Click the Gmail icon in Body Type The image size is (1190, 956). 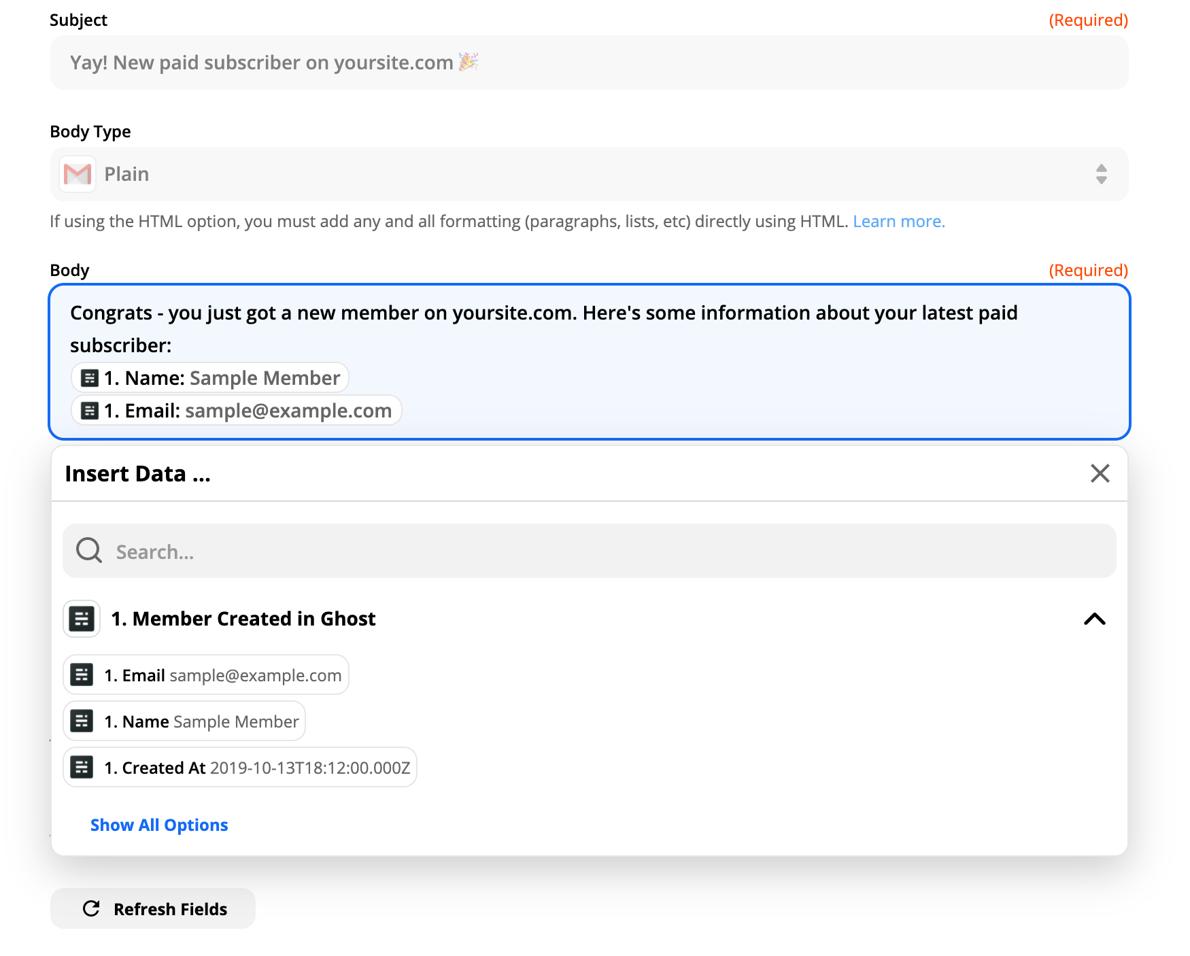point(78,175)
